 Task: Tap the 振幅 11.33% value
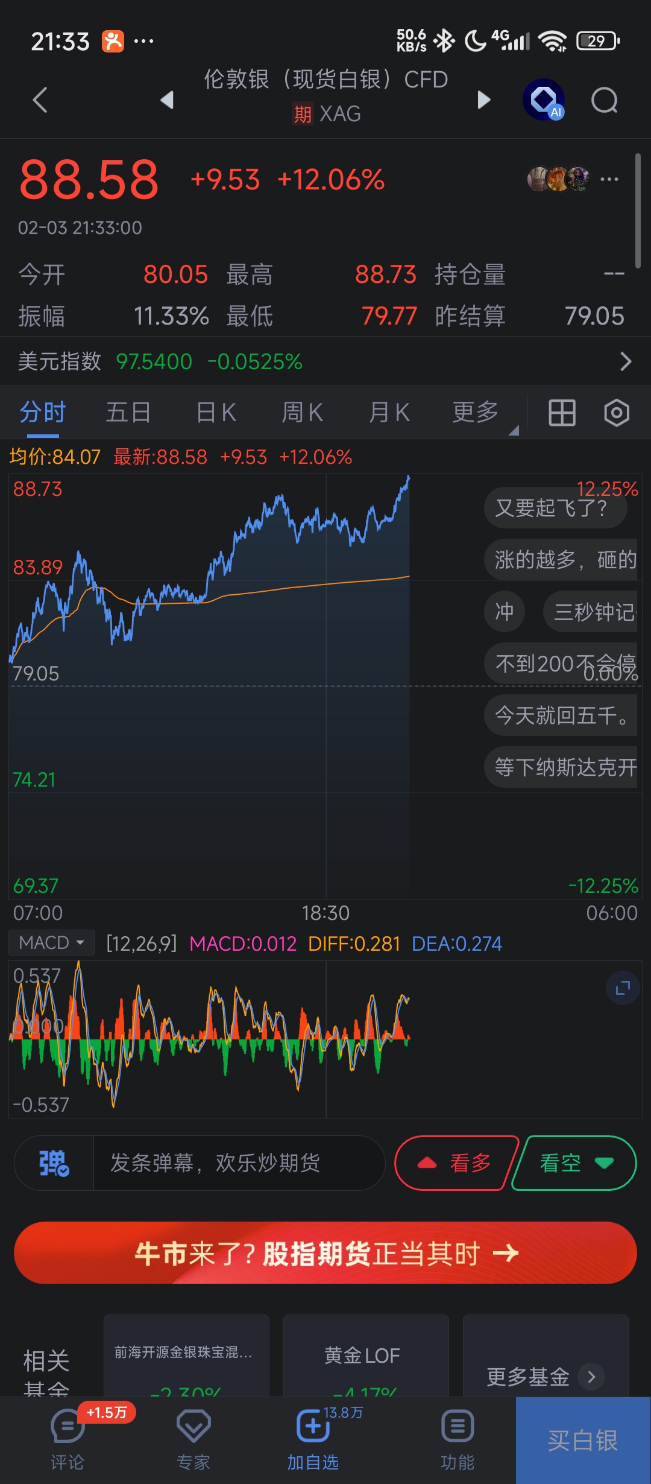pyautogui.click(x=171, y=316)
